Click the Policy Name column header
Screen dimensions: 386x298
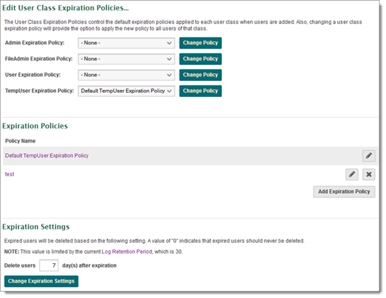click(20, 141)
